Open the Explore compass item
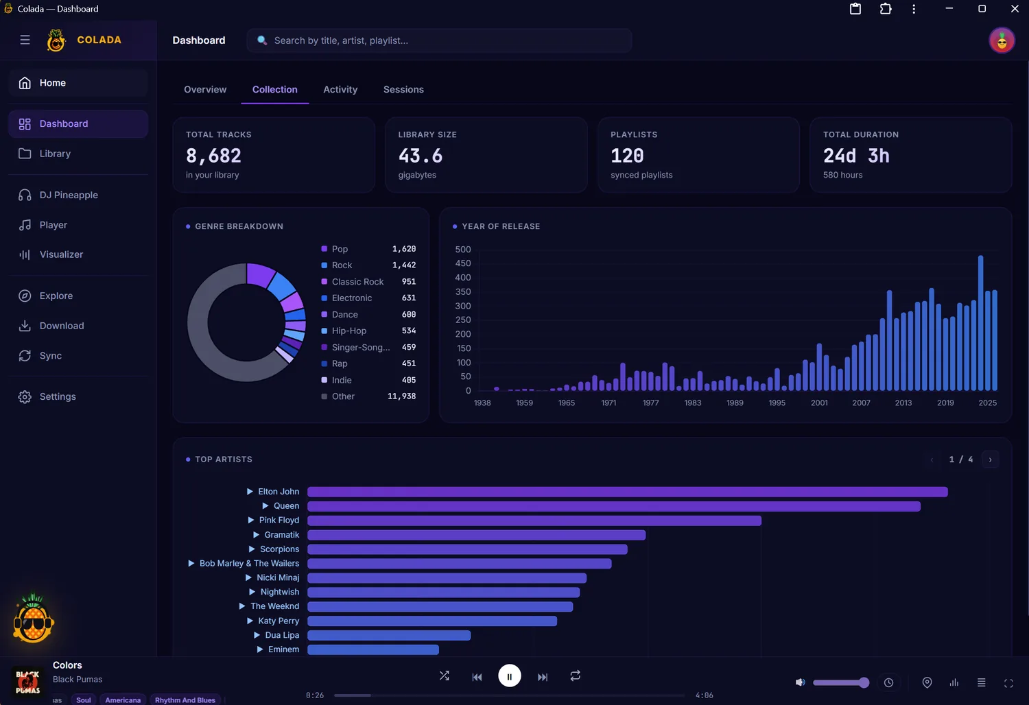Screen dimensions: 1029x705 tap(78, 296)
